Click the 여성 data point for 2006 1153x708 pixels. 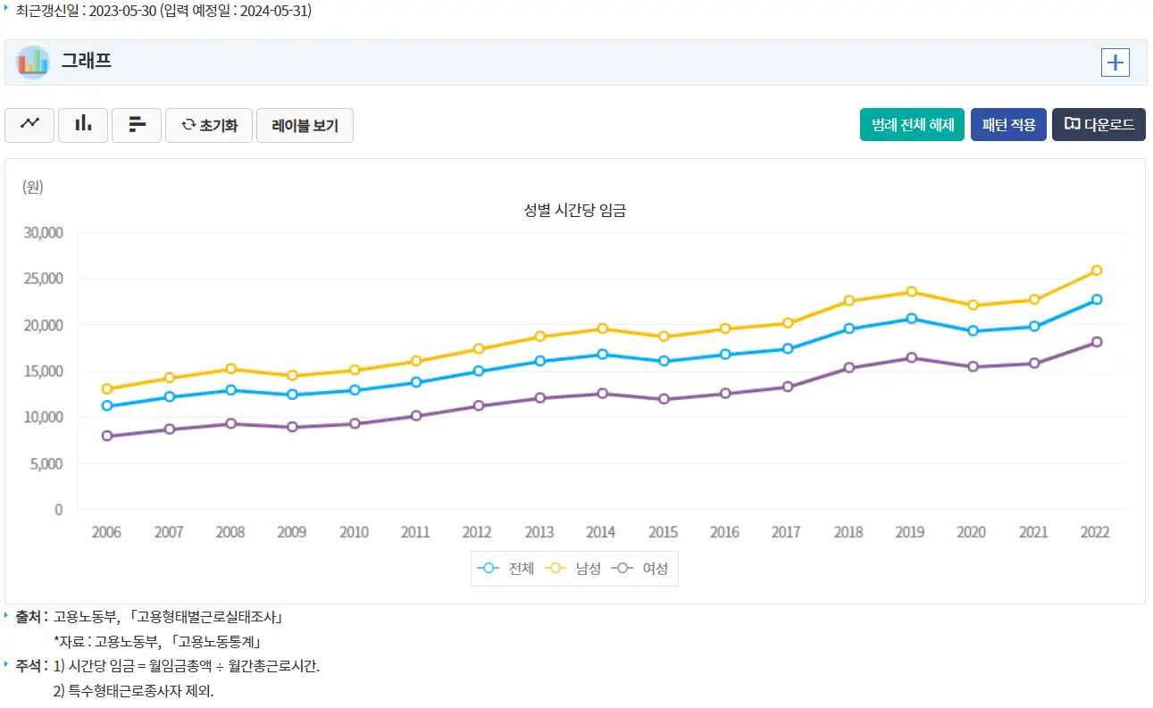(x=107, y=437)
